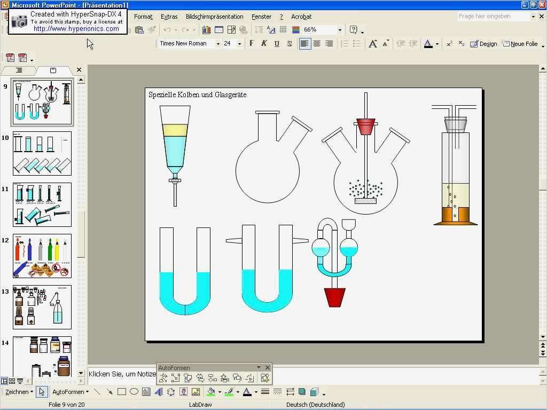Click the Underline formatting button
Screen dimensions: 547x410
(x=277, y=44)
